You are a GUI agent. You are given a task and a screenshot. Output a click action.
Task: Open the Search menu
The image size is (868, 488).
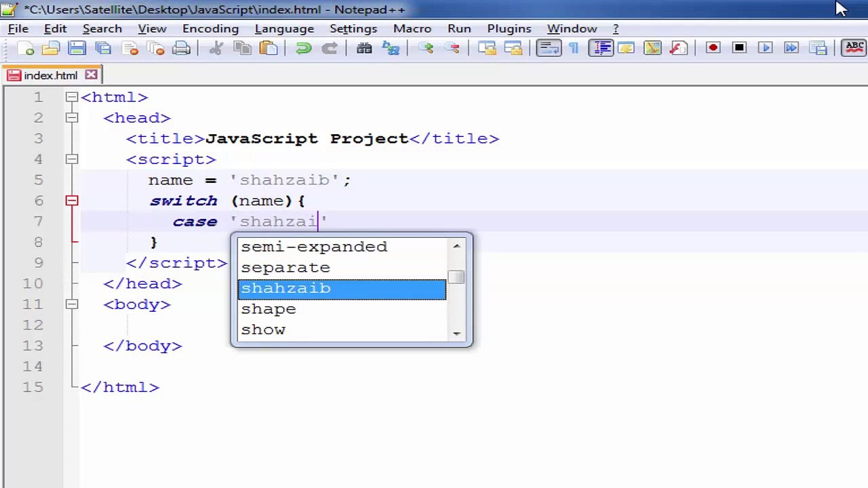[102, 28]
